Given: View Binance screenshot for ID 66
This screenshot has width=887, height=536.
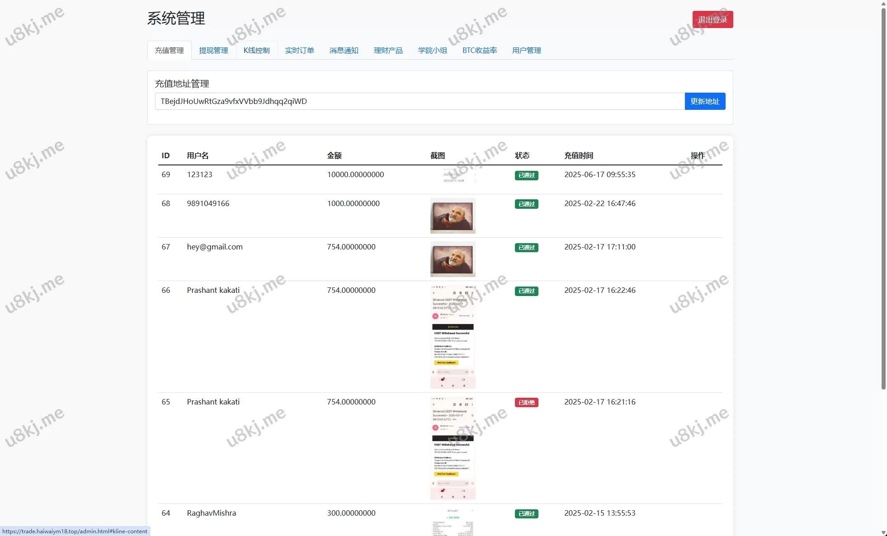Looking at the screenshot, I should pyautogui.click(x=453, y=337).
